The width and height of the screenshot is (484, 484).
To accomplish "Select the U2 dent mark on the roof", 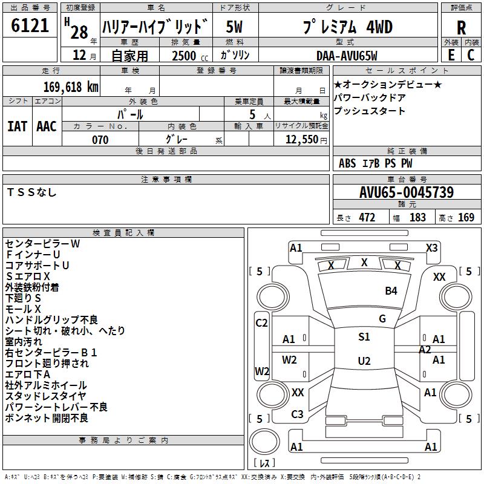I will [364, 361].
